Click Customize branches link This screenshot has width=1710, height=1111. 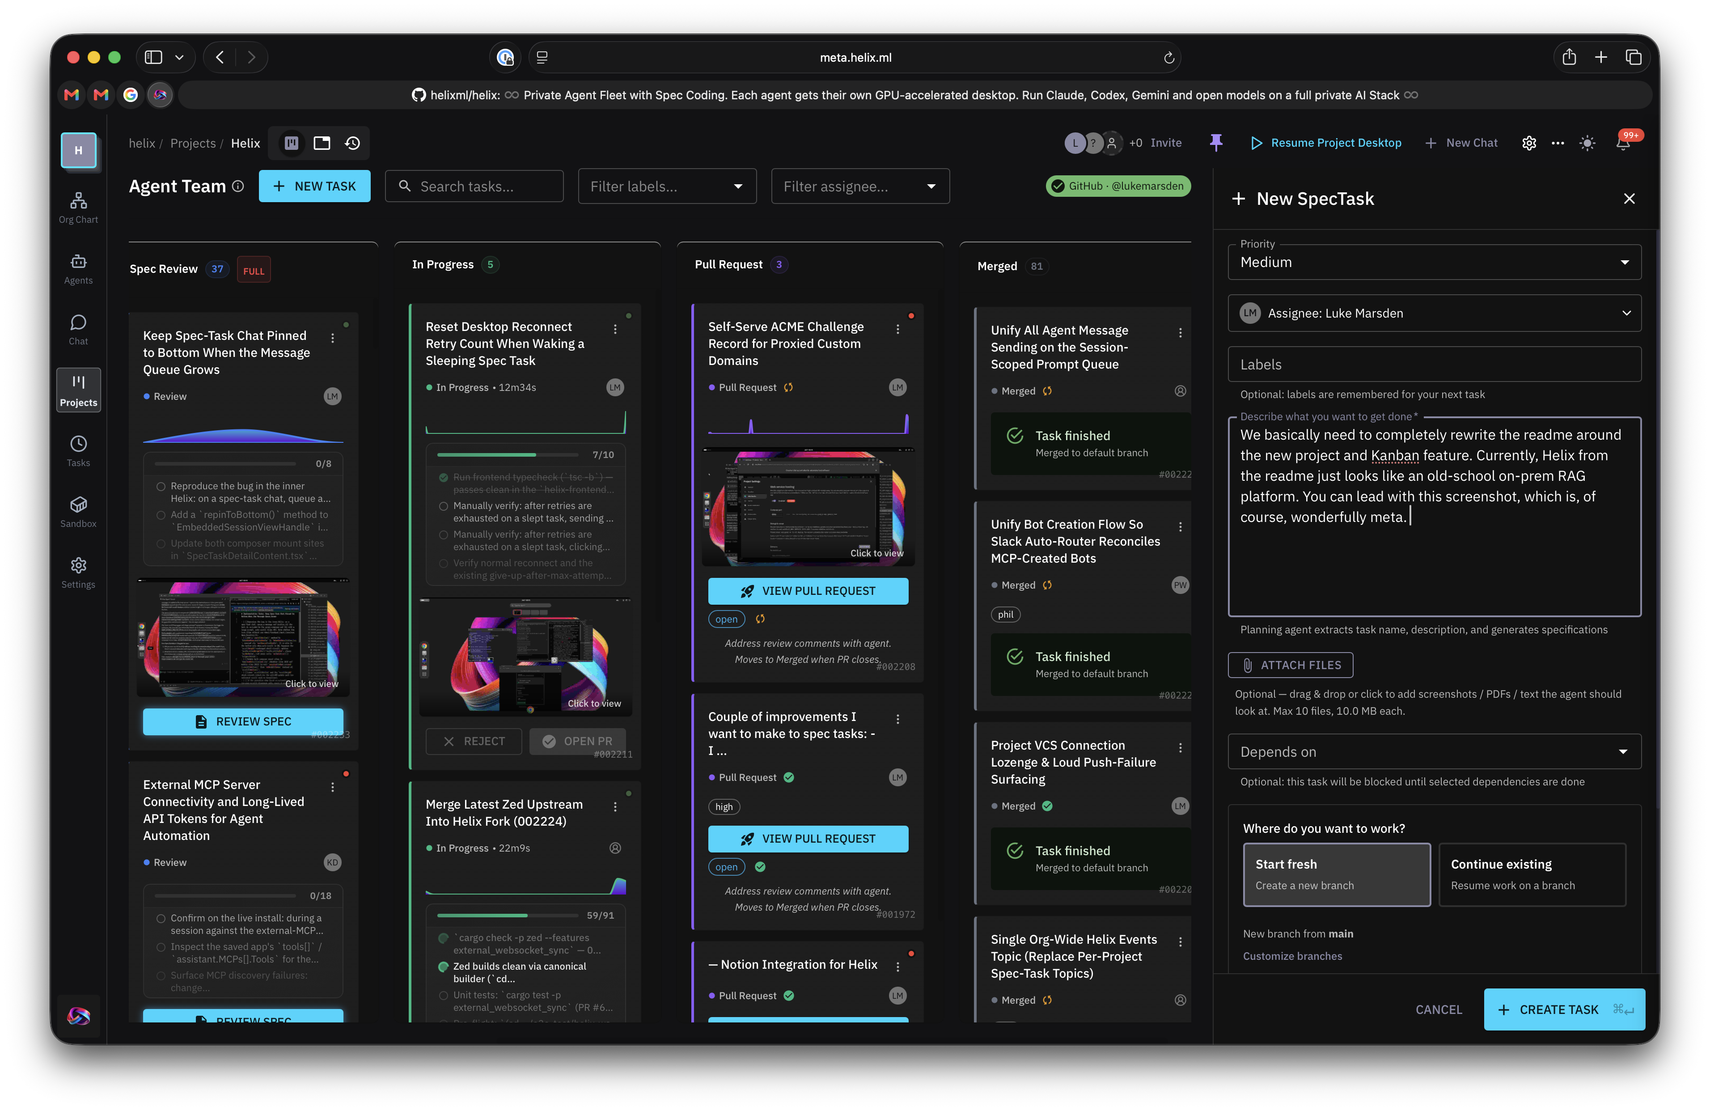(x=1292, y=956)
